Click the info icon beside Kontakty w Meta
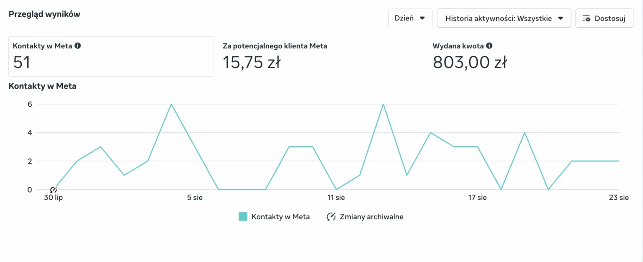 [x=77, y=46]
